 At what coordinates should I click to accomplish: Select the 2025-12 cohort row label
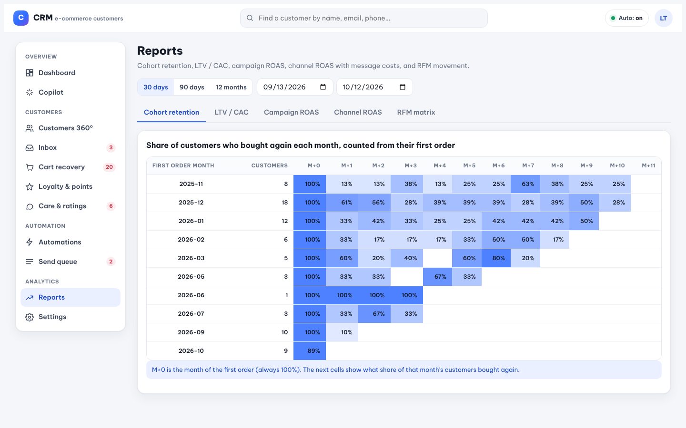pos(191,203)
